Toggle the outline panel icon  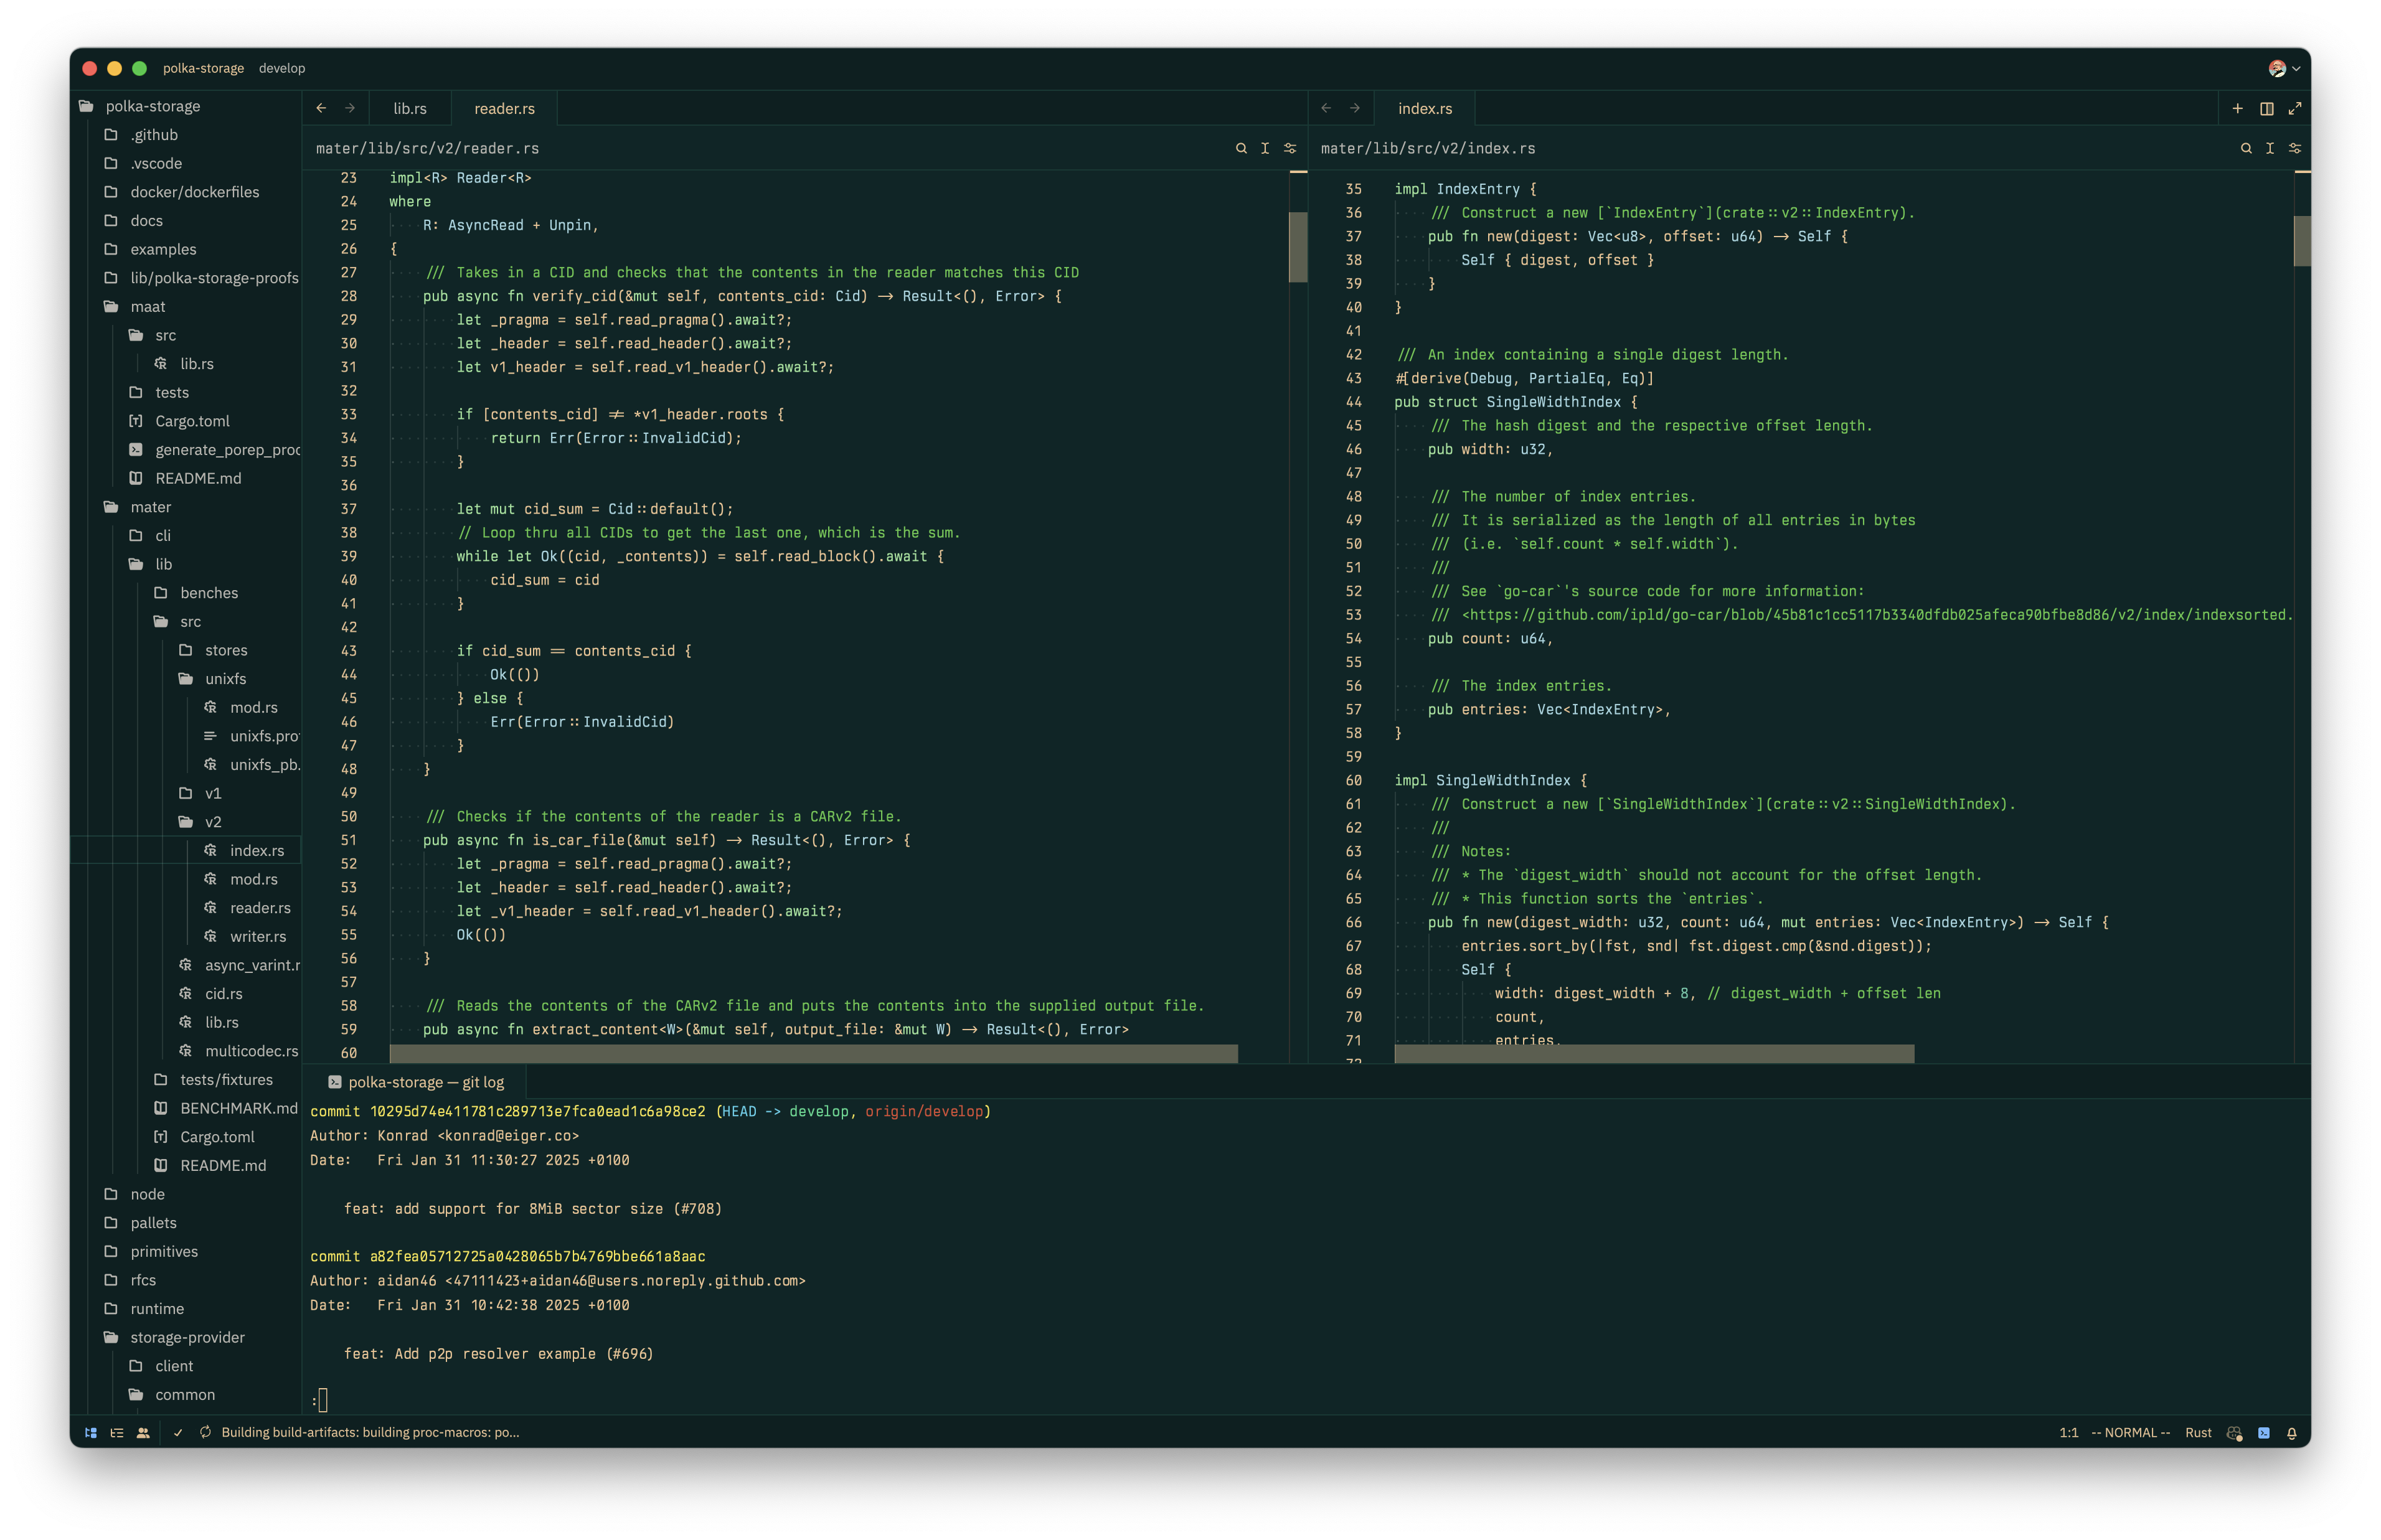117,1432
